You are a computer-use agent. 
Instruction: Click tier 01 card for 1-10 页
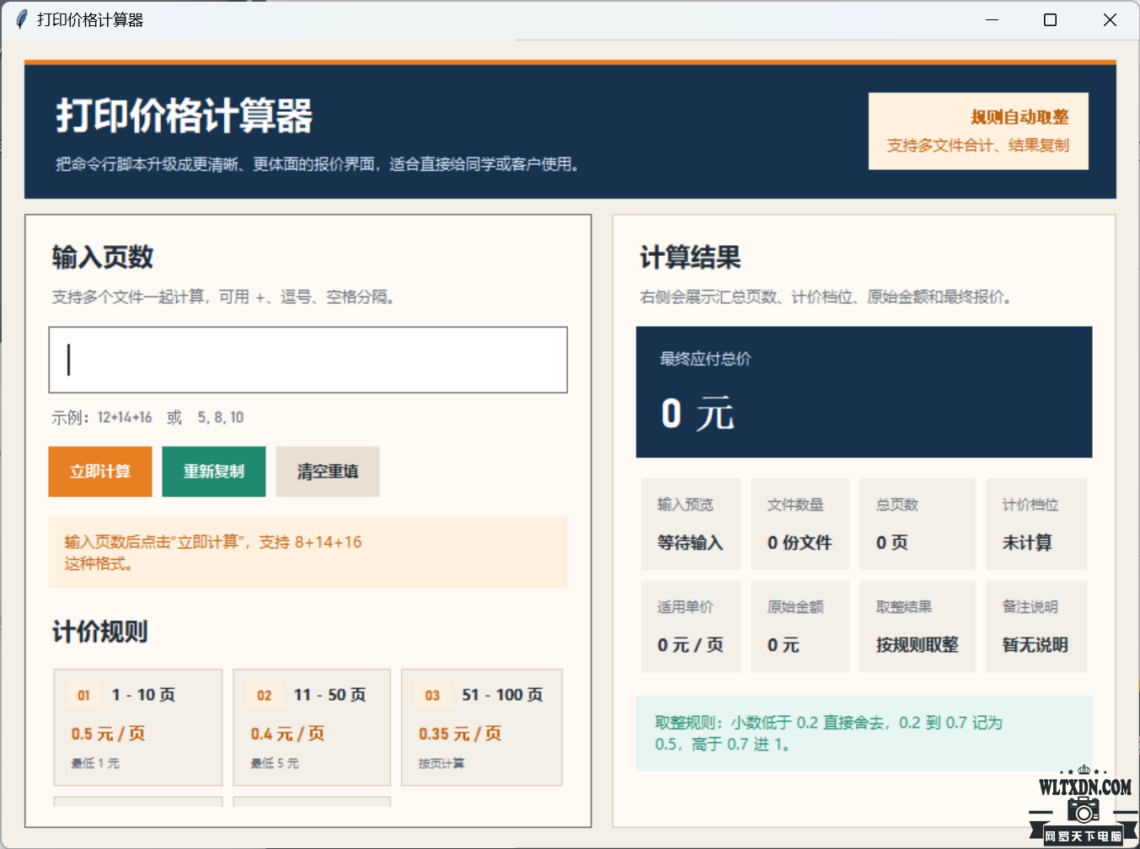click(x=137, y=727)
